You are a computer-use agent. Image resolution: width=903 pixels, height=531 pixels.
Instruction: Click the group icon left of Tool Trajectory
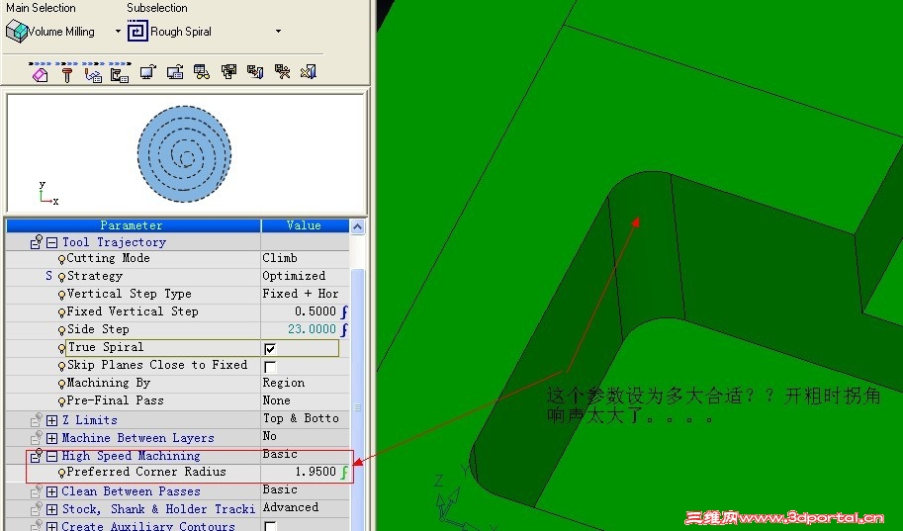coord(37,242)
